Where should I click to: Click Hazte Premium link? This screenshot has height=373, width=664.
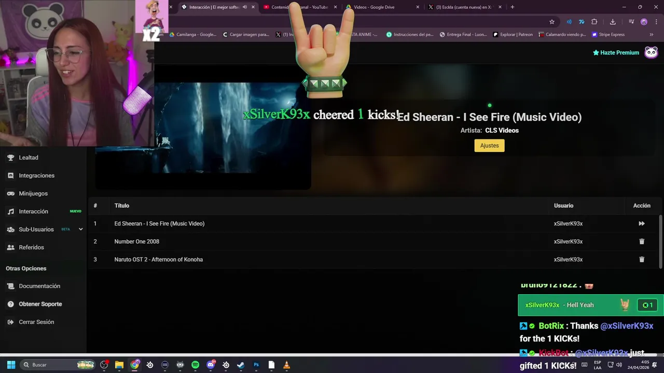[616, 53]
